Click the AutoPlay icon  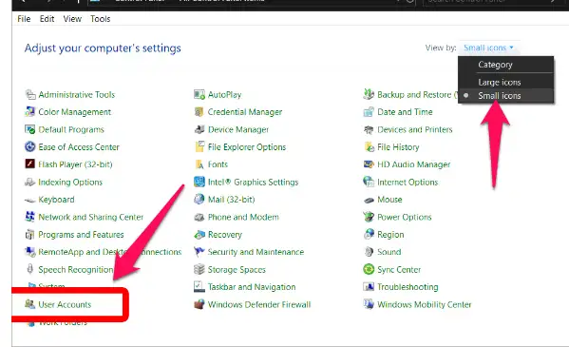pos(199,94)
